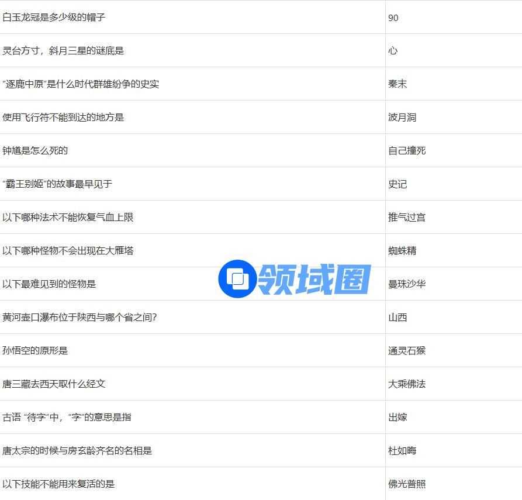Click the answer 波月洞
This screenshot has width=522, height=500.
pos(402,118)
